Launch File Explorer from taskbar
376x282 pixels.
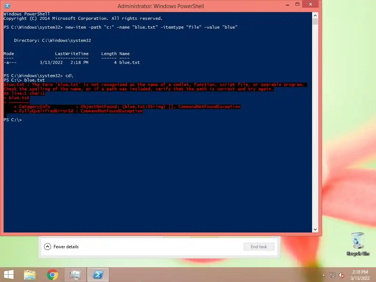[30, 275]
